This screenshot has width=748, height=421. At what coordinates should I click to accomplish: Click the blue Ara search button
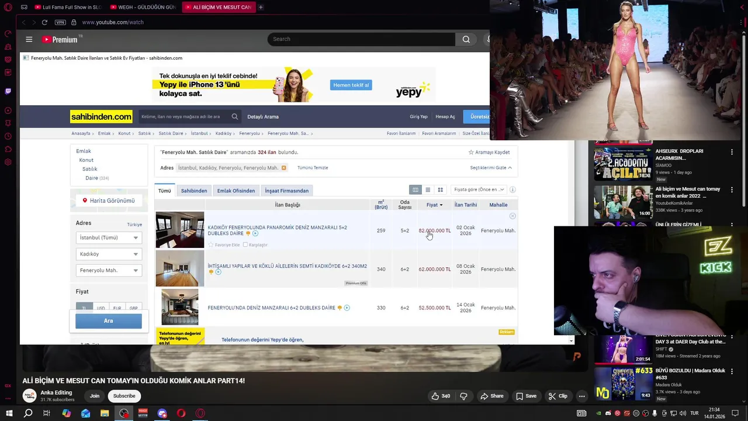(109, 321)
